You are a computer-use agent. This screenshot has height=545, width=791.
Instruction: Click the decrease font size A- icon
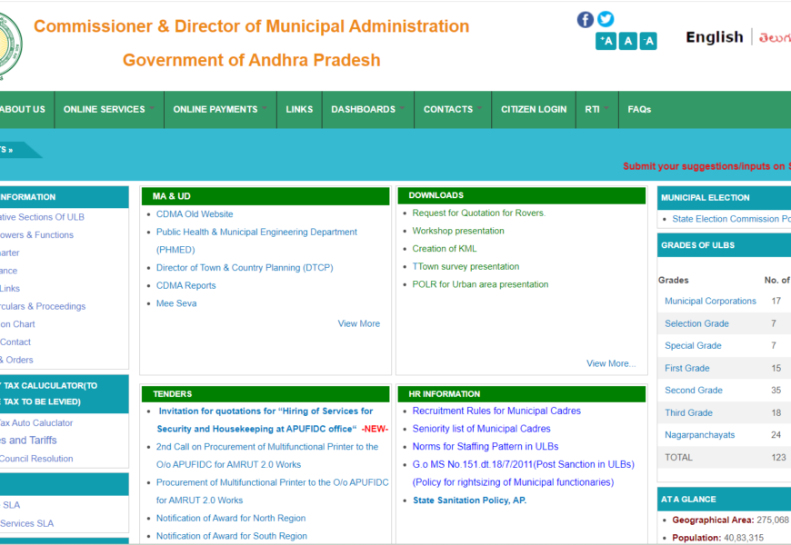648,41
